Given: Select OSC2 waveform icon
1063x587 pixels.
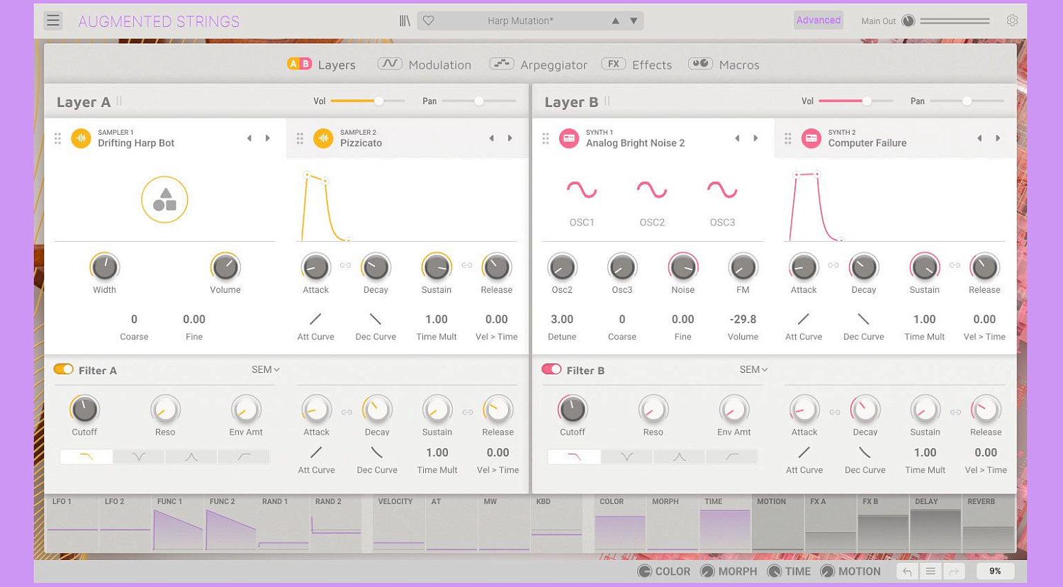Looking at the screenshot, I should pyautogui.click(x=652, y=190).
